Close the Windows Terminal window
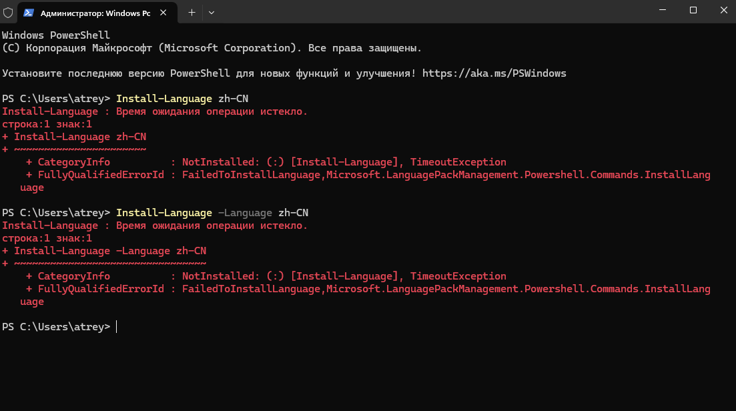 coord(724,10)
